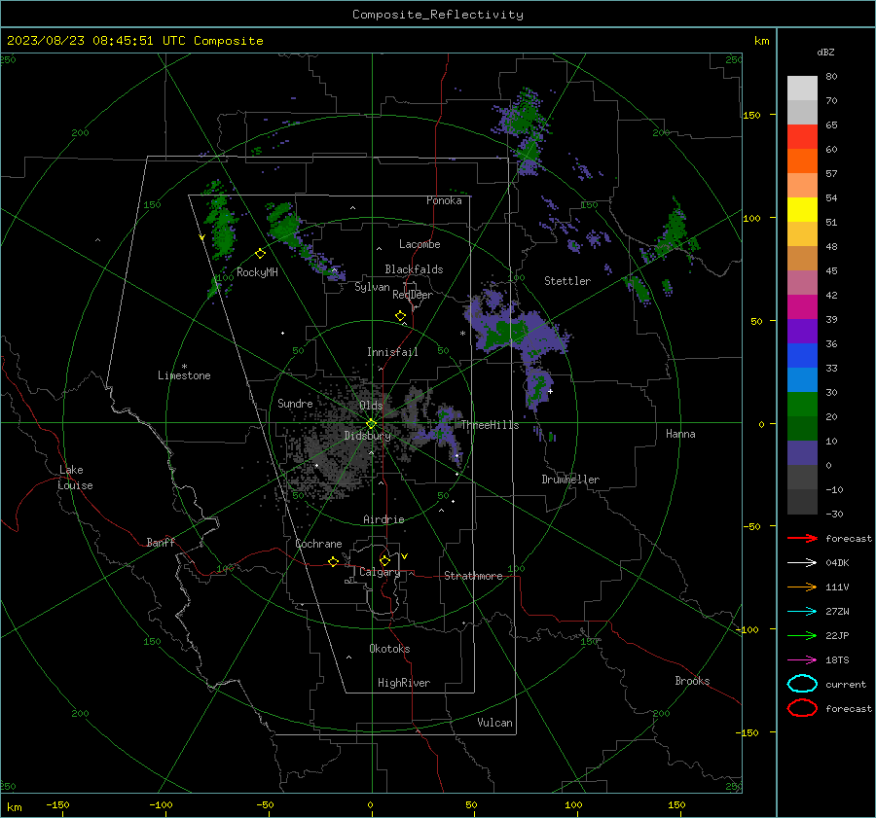Screen dimensions: 876x818
Task: Click the green 22JP arrow in the legend
Action: pyautogui.click(x=802, y=635)
